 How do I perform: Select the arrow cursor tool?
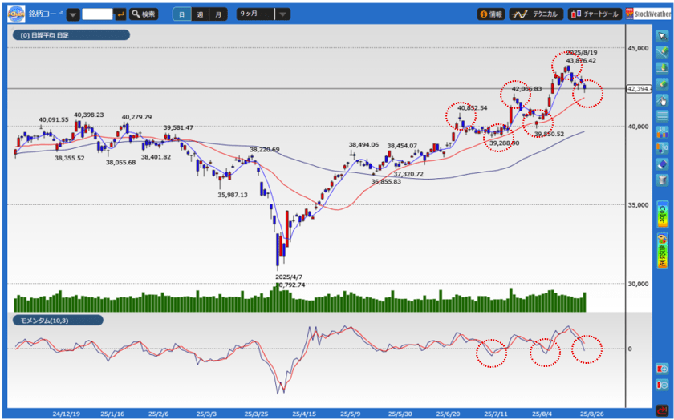[663, 36]
